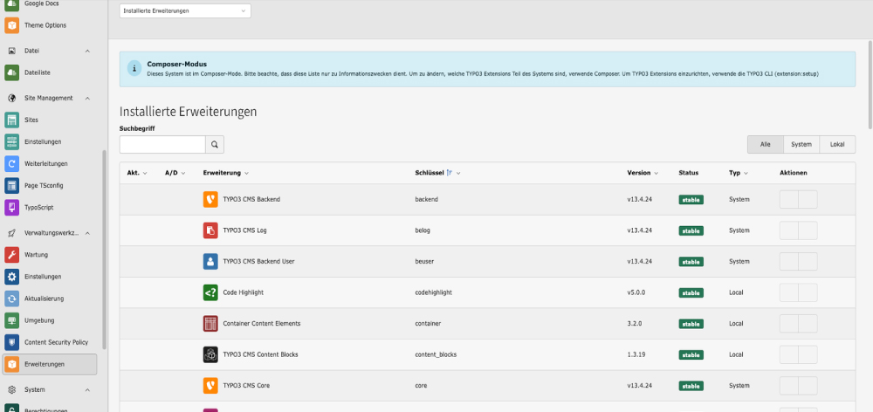Screen dimensions: 873x412
Task: Click first action button for backend row
Action: click(x=789, y=199)
